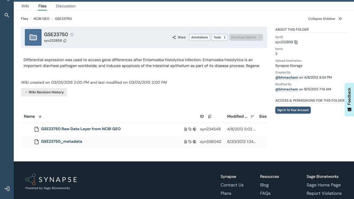The image size is (354, 199).
Task: Click Sign In To Your Account button
Action: click(293, 110)
